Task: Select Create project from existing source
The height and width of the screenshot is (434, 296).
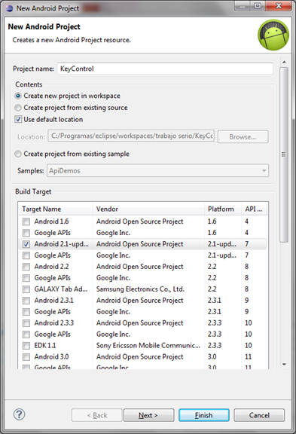Action: [x=18, y=108]
